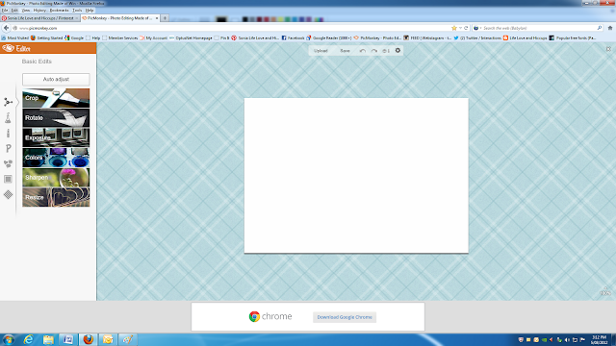Click the search magnifier in search box

click(600, 28)
